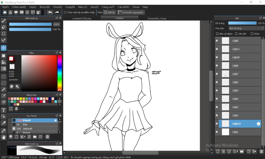
Task: Select the Magic Wand tool
Action: [x=4, y=89]
